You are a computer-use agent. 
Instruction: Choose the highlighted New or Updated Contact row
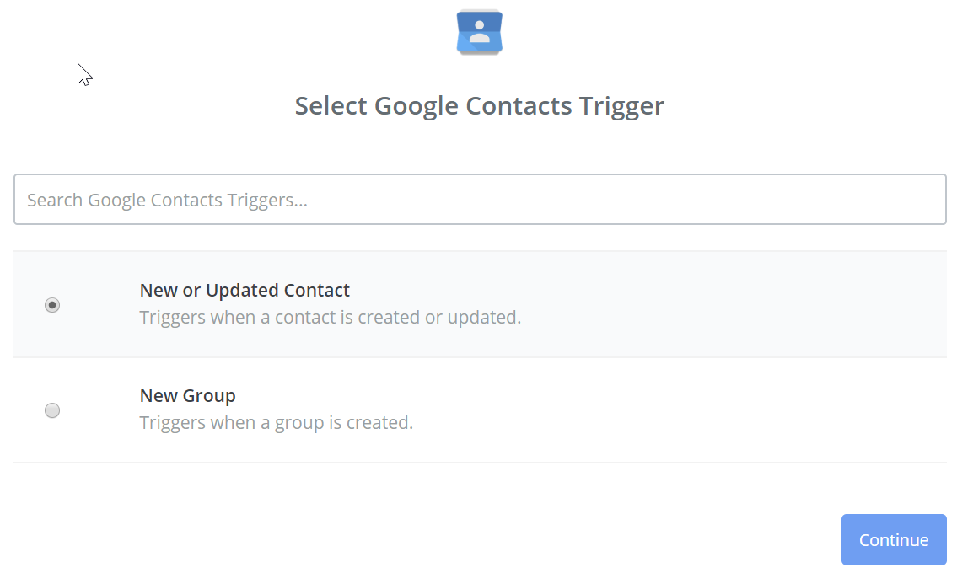tap(480, 304)
